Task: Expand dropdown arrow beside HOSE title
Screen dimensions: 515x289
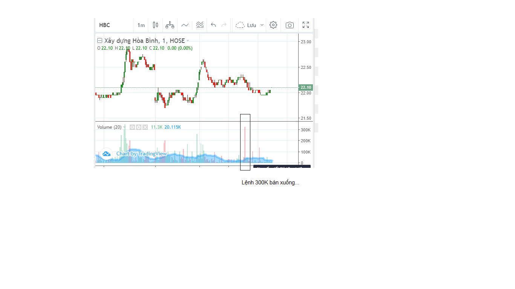Action: click(x=188, y=41)
